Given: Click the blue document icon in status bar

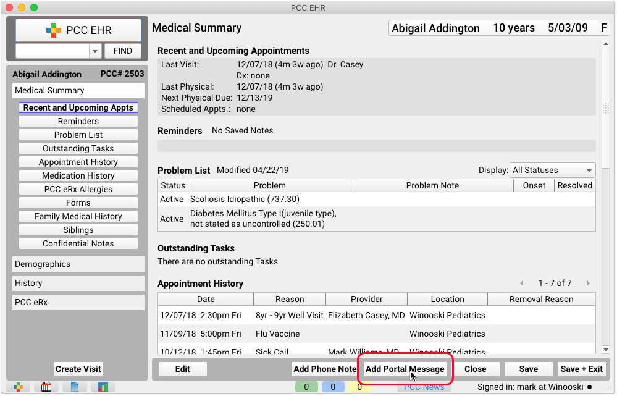Looking at the screenshot, I should [75, 387].
